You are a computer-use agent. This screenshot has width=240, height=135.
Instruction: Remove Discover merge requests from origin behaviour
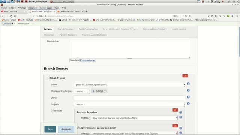tap(175, 126)
